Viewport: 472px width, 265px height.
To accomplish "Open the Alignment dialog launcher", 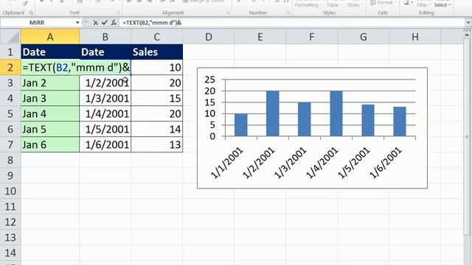I will pos(228,13).
